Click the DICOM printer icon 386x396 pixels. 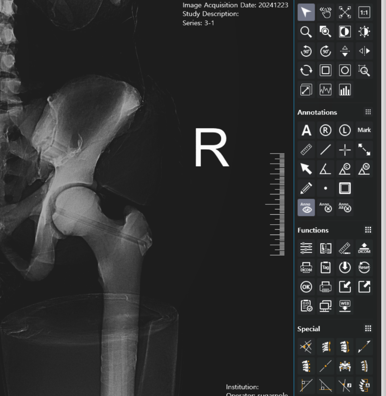306,267
